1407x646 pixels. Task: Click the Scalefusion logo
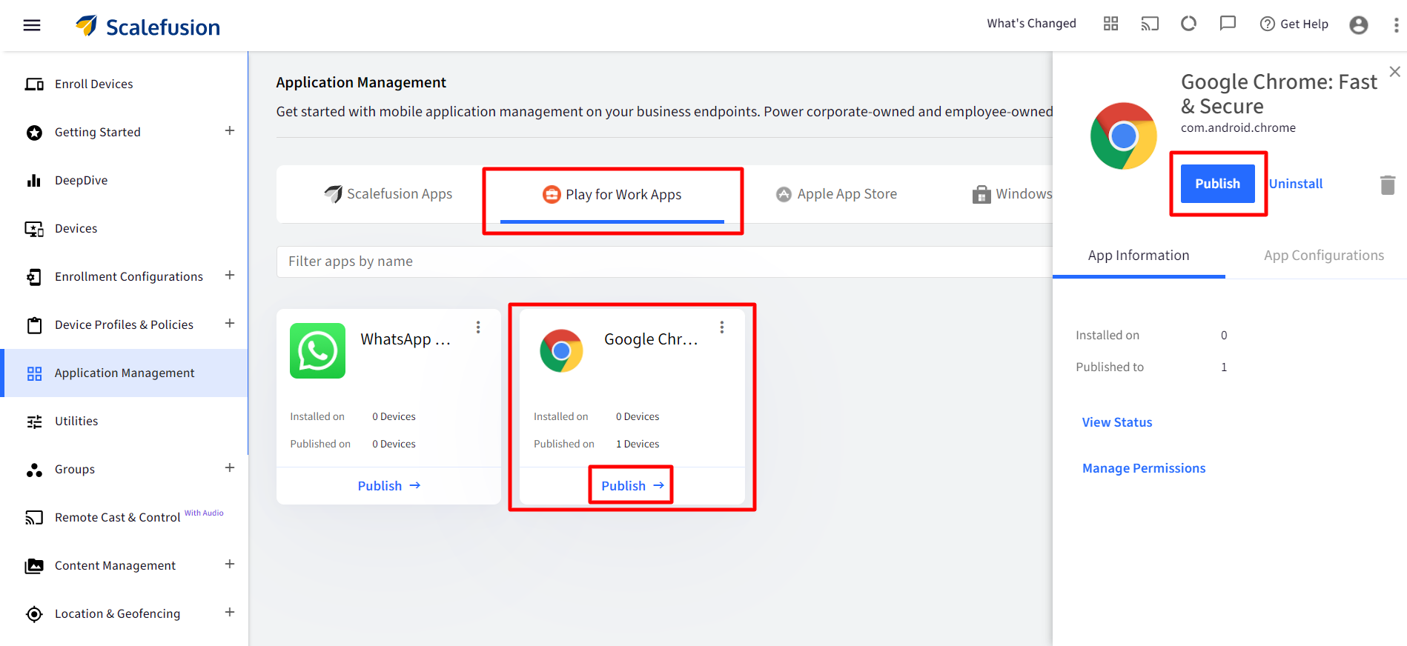coord(148,27)
